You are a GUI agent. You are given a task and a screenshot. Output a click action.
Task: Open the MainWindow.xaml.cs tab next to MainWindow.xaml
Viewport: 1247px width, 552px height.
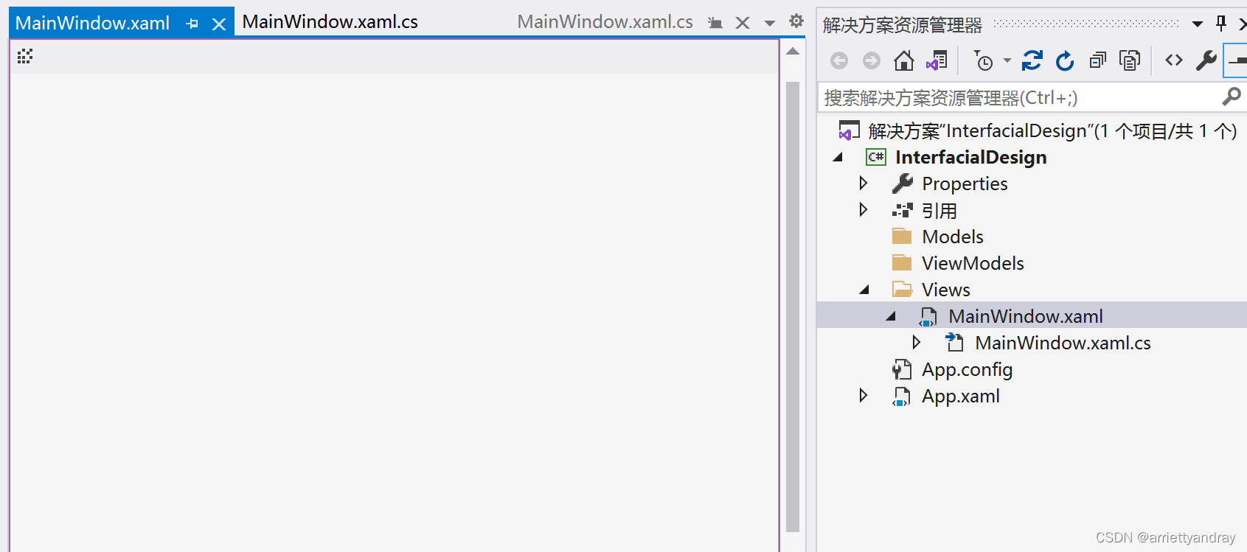pos(330,22)
